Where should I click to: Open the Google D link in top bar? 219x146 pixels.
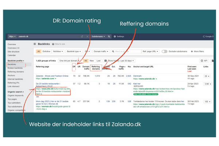208,36
